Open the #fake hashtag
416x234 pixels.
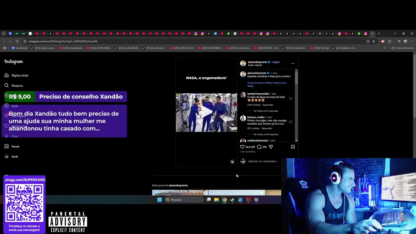pos(250,86)
